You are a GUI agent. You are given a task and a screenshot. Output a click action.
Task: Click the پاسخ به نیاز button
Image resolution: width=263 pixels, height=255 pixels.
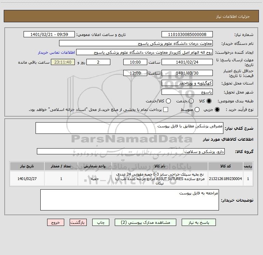198,222
